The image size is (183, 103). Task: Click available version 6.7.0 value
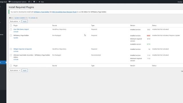[x=148, y=44]
